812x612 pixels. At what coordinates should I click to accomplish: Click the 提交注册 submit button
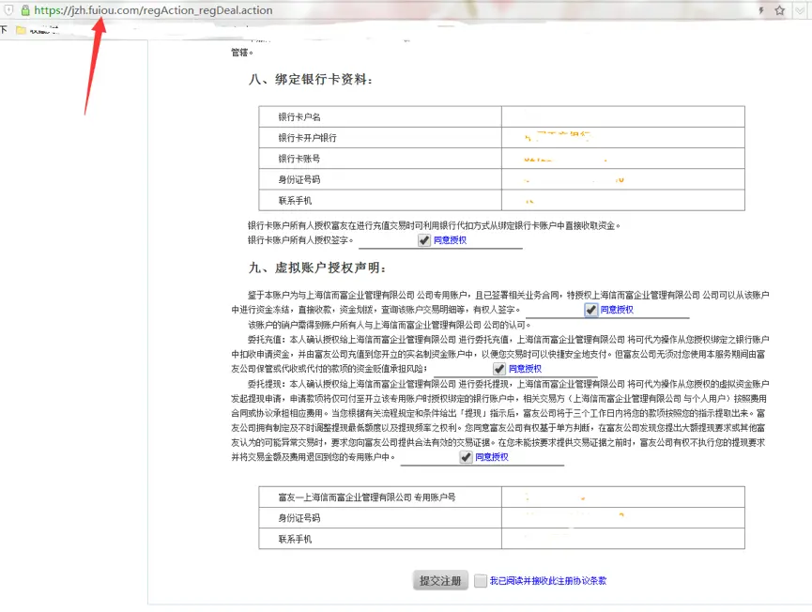pyautogui.click(x=439, y=581)
